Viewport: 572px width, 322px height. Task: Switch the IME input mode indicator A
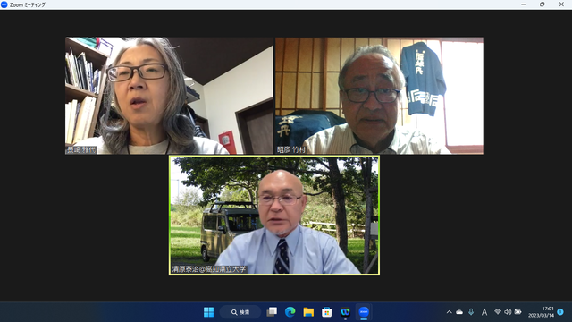click(x=484, y=312)
